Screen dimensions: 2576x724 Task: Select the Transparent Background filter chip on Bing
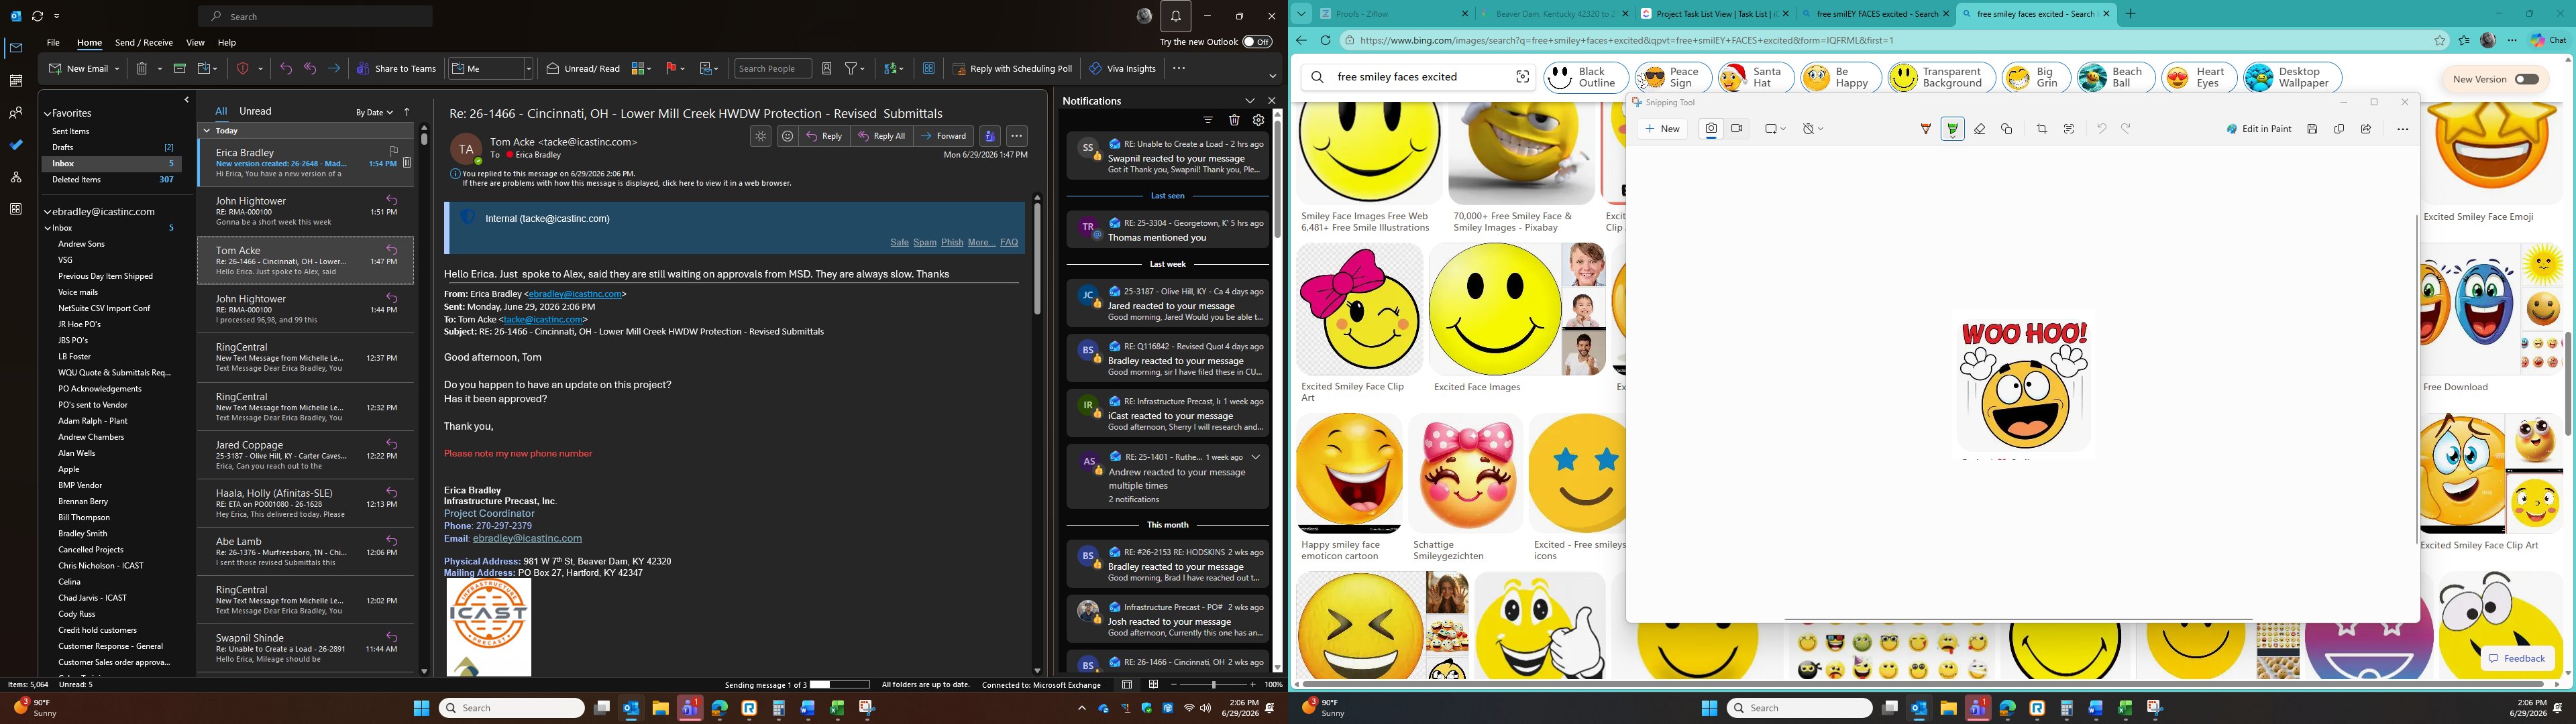tap(1941, 77)
